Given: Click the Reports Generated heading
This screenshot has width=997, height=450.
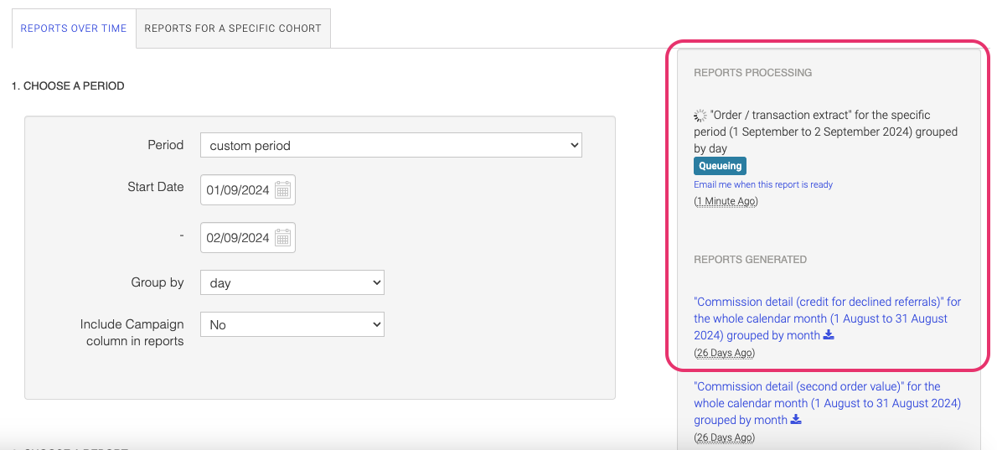Looking at the screenshot, I should (751, 259).
